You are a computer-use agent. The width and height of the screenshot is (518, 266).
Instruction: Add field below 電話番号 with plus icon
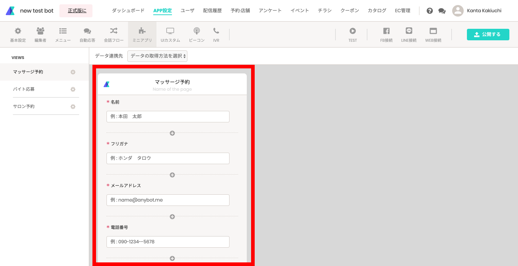pos(172,258)
